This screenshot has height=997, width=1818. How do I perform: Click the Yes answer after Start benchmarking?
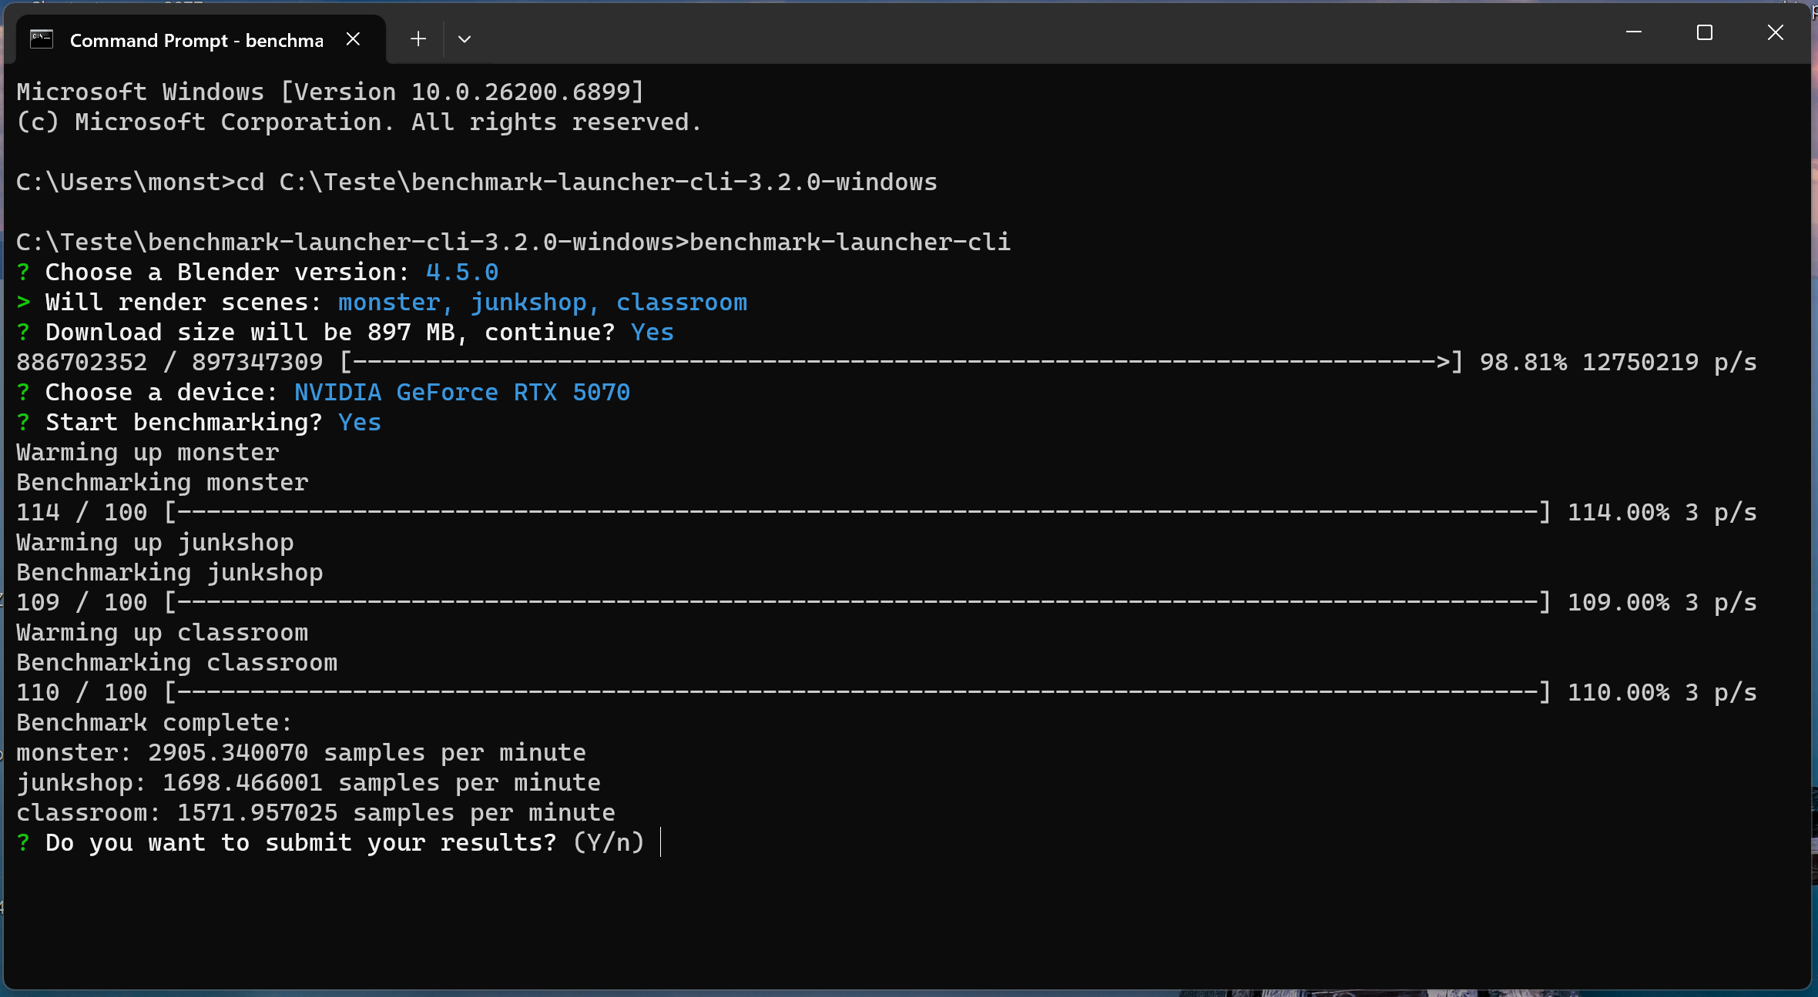pos(360,423)
